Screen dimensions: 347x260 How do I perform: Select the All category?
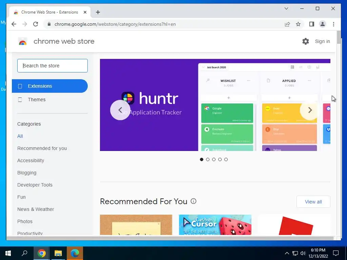[x=20, y=136]
